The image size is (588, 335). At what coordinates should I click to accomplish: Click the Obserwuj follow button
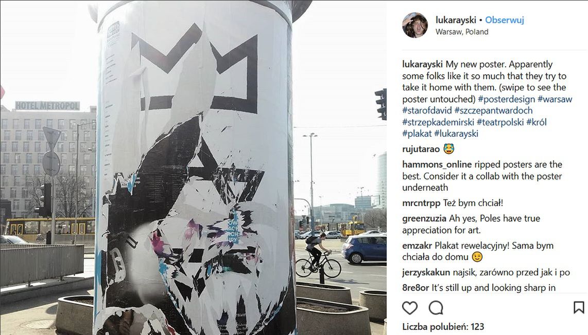tap(505, 20)
